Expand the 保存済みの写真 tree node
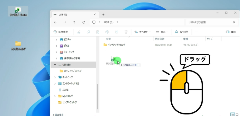 56,58
